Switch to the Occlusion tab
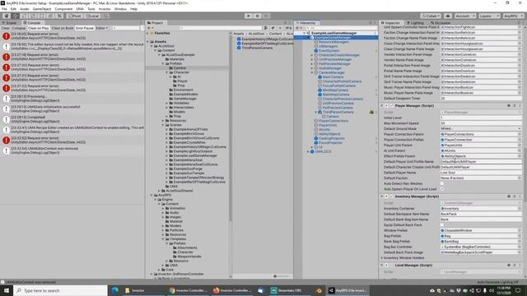This screenshot has width=527, height=296. point(441,23)
